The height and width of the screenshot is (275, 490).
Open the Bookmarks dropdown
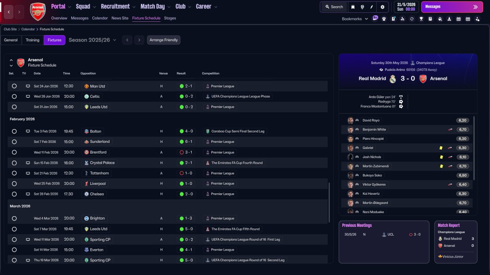355,19
